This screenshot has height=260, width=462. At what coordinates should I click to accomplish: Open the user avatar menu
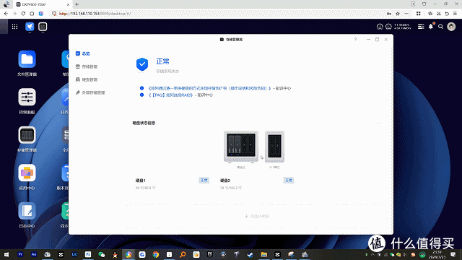pos(451,27)
